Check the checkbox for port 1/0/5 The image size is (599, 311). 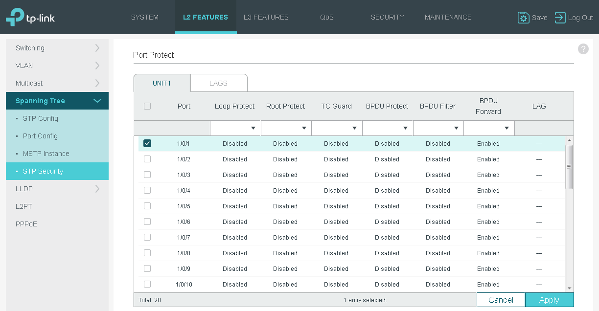point(147,206)
